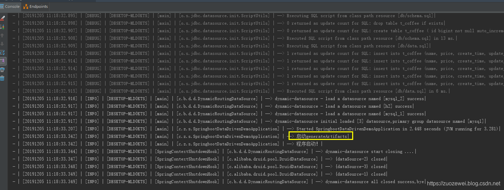504x190 pixels.
Task: Select log text 'Executing SQL script from class path resource [db/schema.sql]'
Action: pos(361,16)
